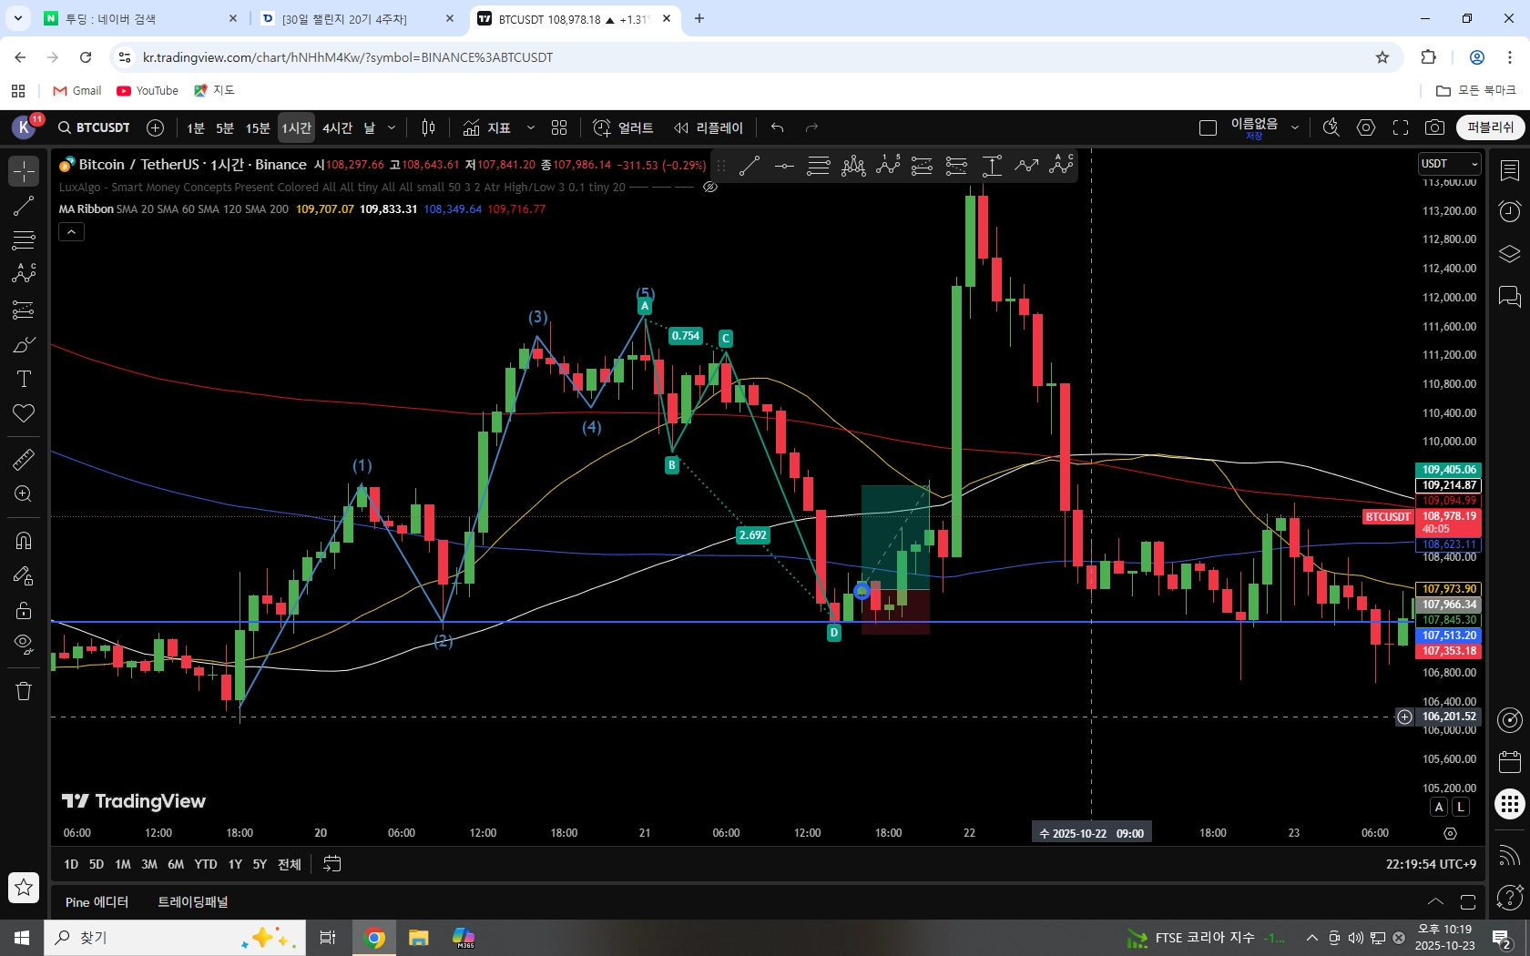Switch to 5분 timeframe
Viewport: 1530px width, 956px height.
point(225,127)
